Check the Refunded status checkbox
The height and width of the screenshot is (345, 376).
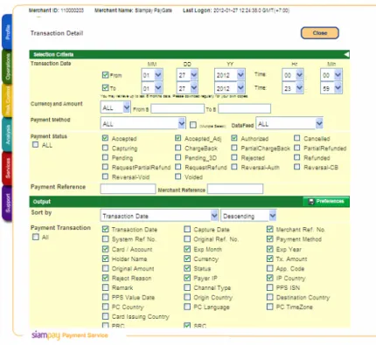[x=296, y=157]
